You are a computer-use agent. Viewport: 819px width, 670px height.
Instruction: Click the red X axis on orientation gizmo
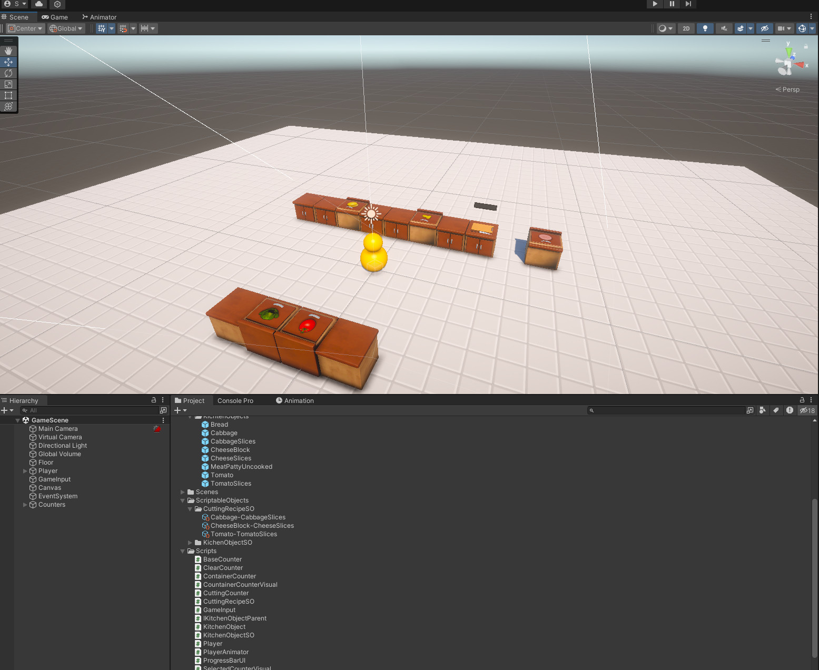[801, 65]
